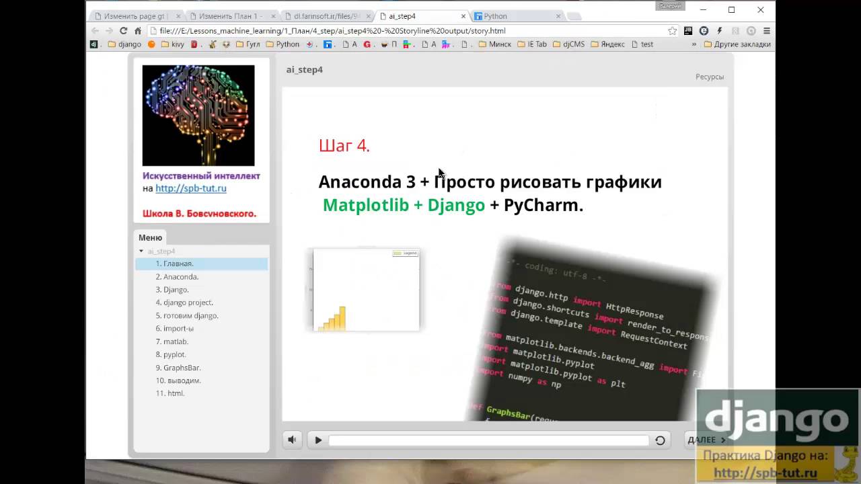
Task: Open the test bookmark
Action: [x=641, y=44]
